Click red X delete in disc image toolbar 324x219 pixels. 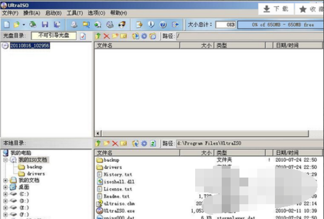tap(106, 36)
